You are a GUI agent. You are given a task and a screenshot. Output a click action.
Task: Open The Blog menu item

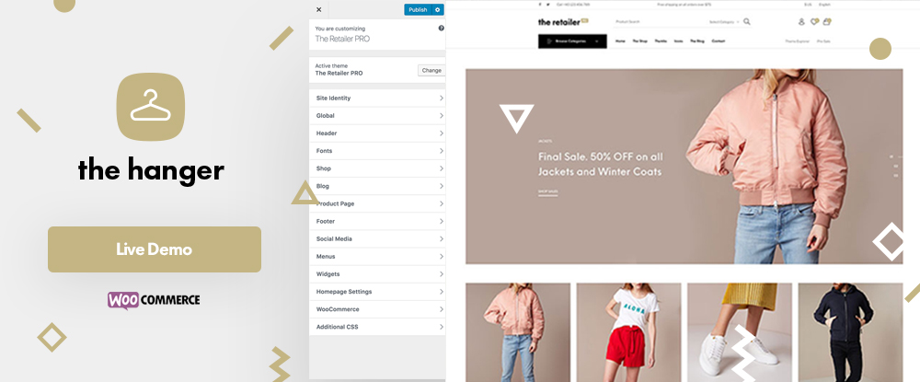coord(697,41)
